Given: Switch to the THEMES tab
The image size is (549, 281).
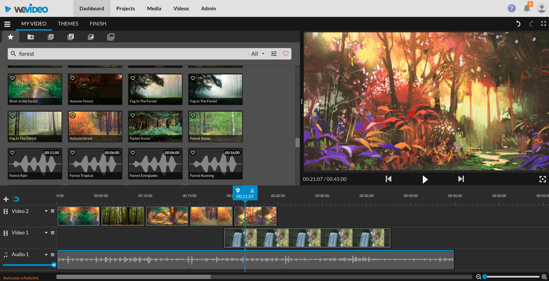Looking at the screenshot, I should coord(68,24).
